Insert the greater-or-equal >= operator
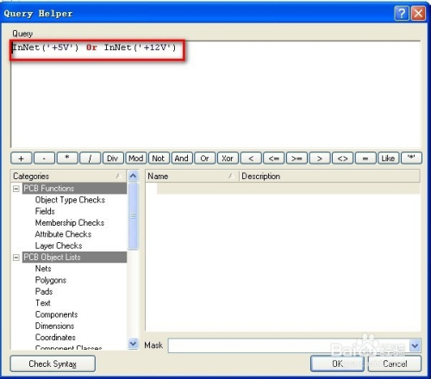Image resolution: width=431 pixels, height=379 pixels. [297, 158]
